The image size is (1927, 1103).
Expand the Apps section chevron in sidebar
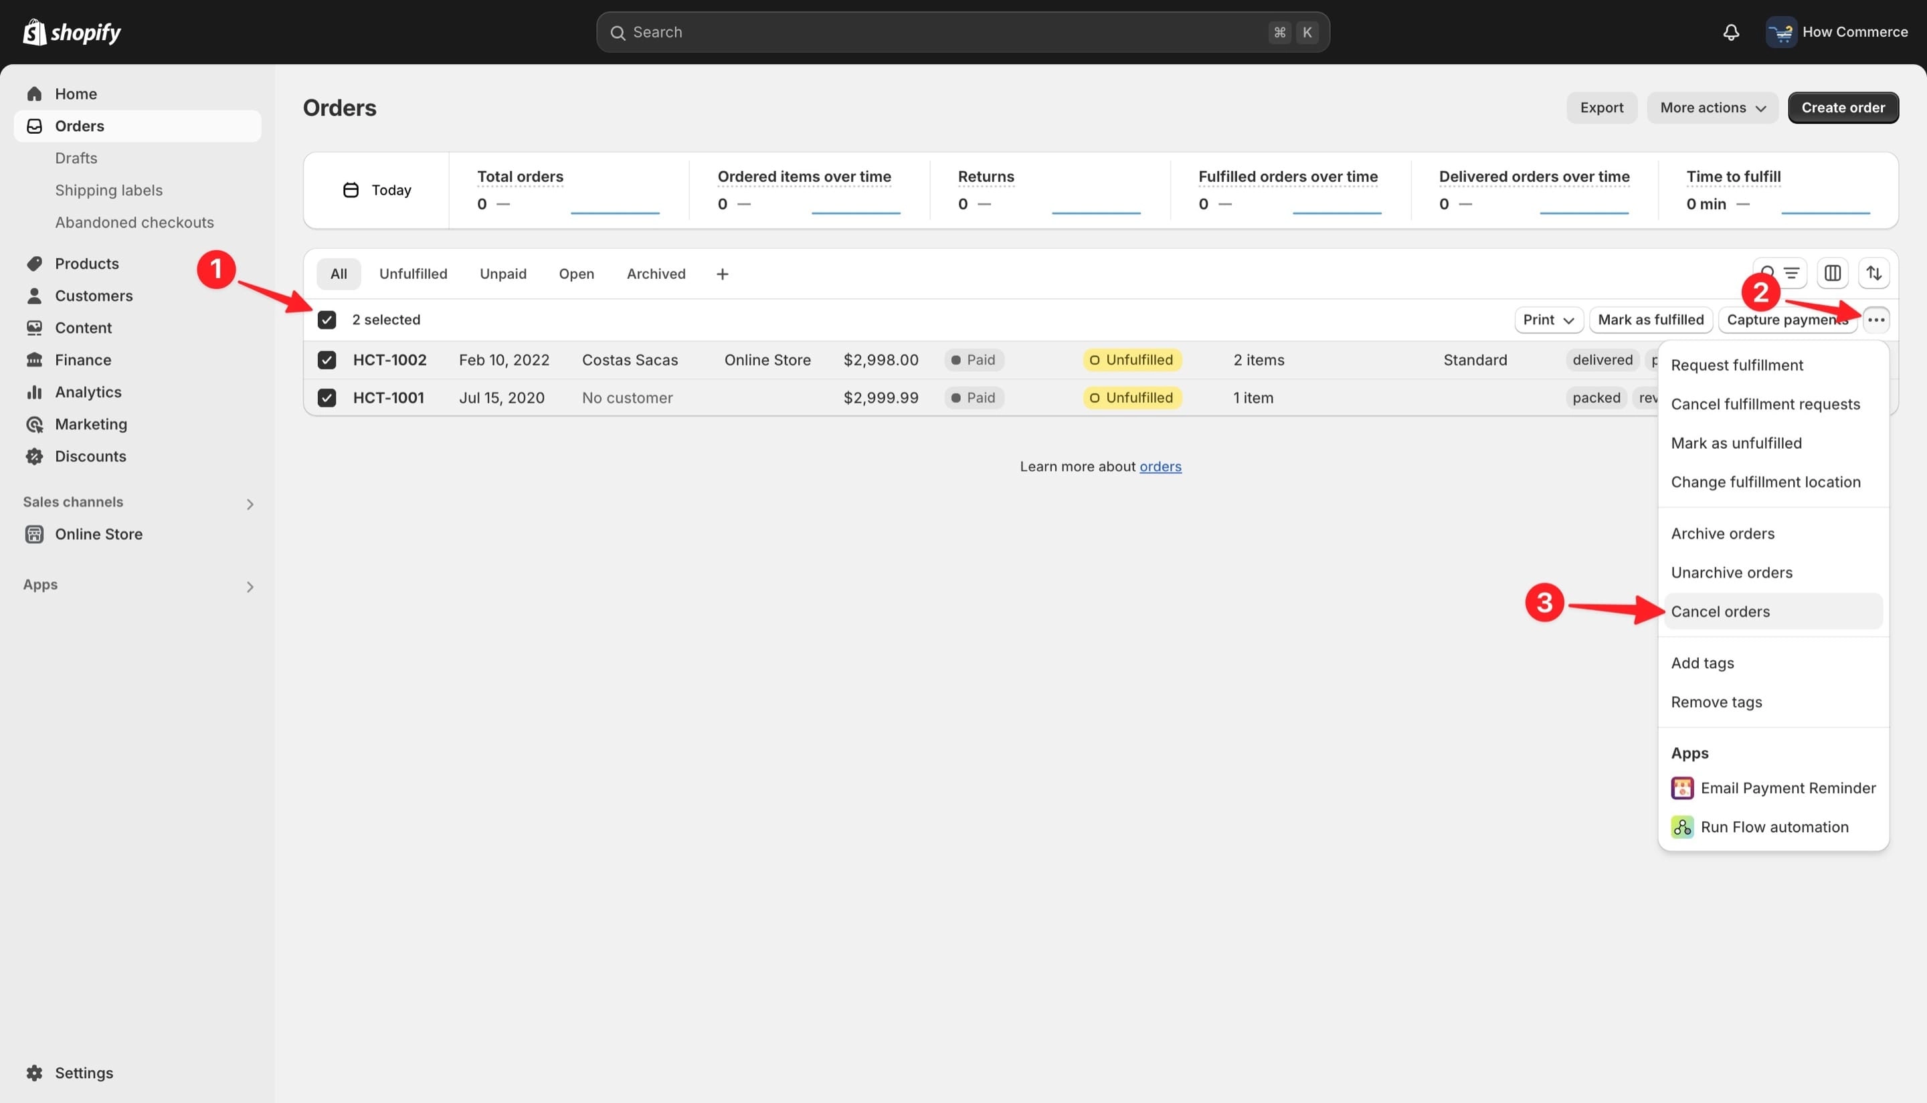click(x=250, y=587)
